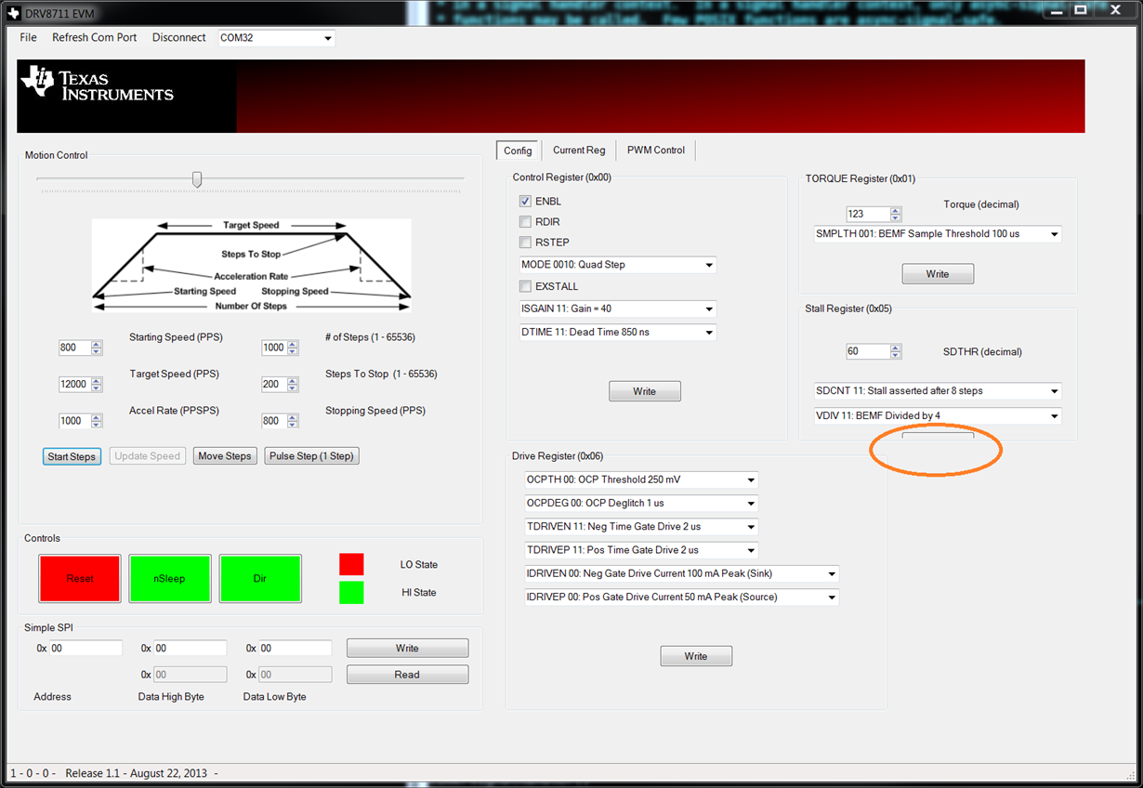Switch to the Config tab
The height and width of the screenshot is (788, 1143).
518,151
